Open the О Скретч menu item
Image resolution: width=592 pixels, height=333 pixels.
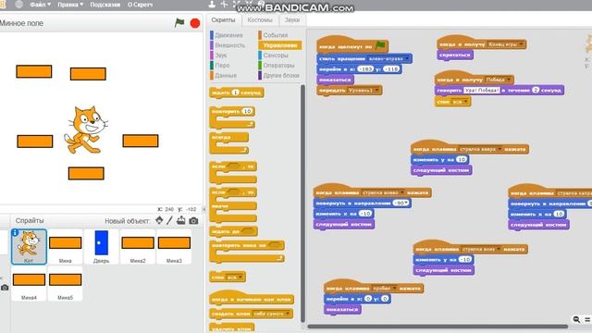(x=140, y=5)
